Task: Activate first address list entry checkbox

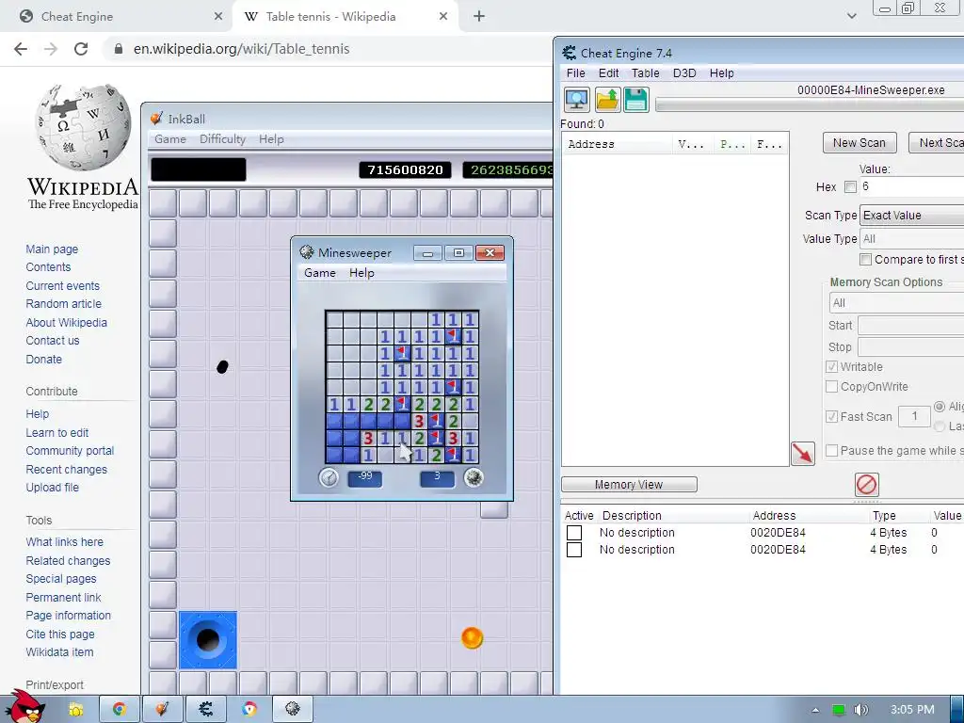Action: pyautogui.click(x=574, y=533)
